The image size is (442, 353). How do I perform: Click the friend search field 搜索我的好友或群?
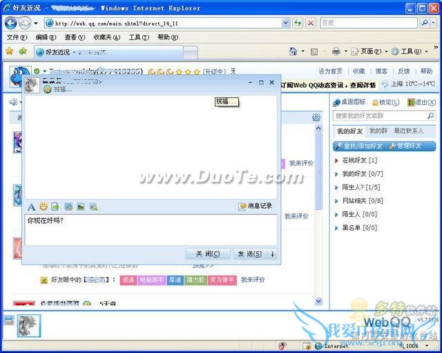pyautogui.click(x=384, y=116)
